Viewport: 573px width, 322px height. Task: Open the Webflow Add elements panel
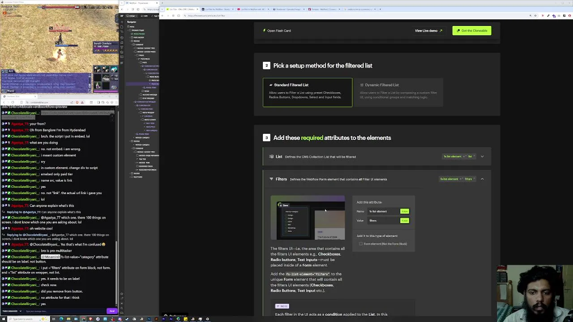click(x=122, y=22)
